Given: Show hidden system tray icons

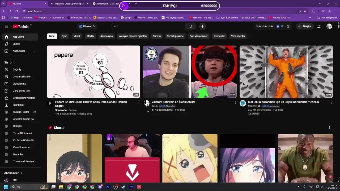Looking at the screenshot, I should coord(299,187).
